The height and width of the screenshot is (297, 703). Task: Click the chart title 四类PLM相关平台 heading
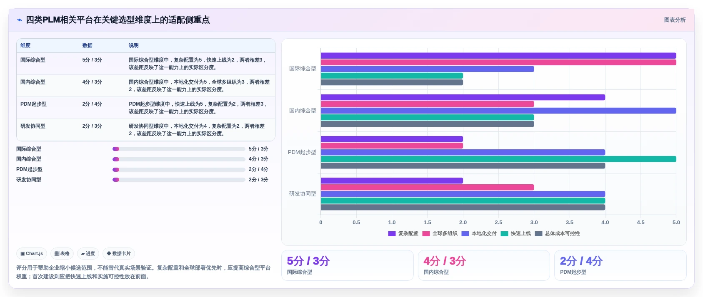(x=118, y=20)
